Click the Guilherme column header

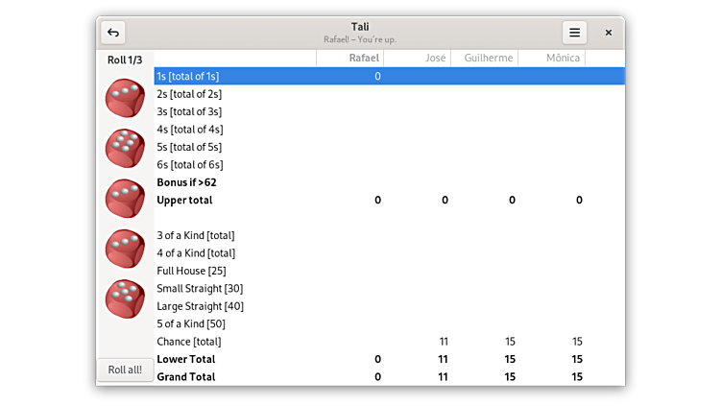[488, 59]
